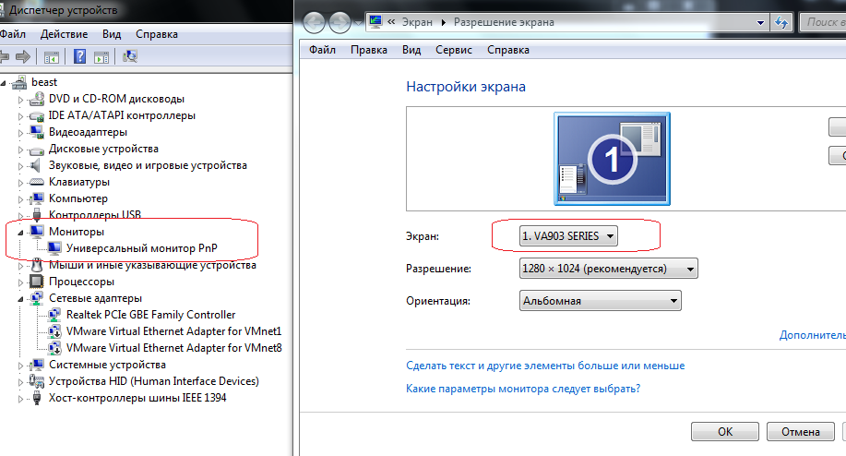This screenshot has height=456, width=846.
Task: Click the Контроллеры USB icon
Action: (x=37, y=215)
